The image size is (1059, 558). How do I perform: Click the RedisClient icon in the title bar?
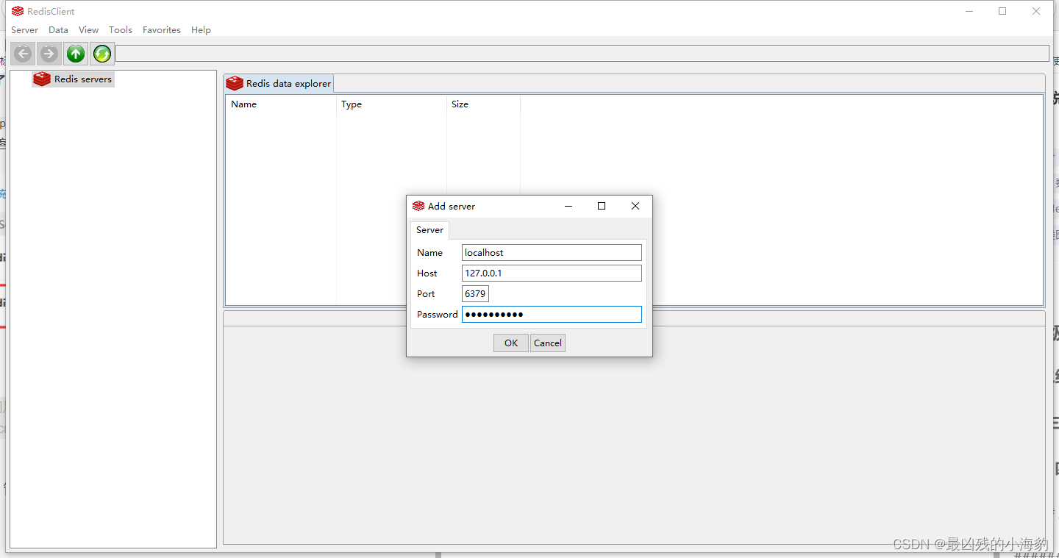tap(18, 11)
